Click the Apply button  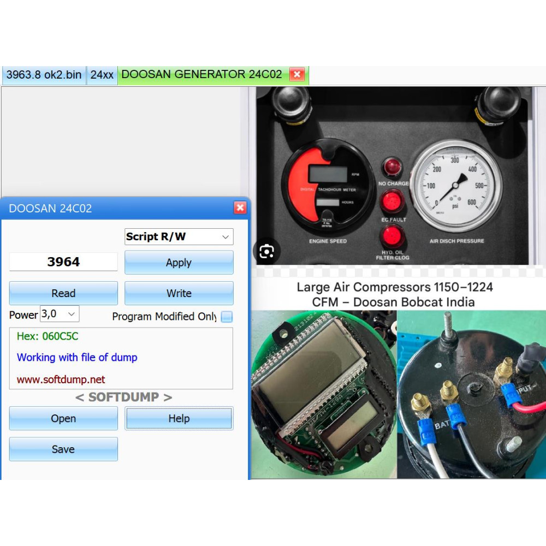179,262
